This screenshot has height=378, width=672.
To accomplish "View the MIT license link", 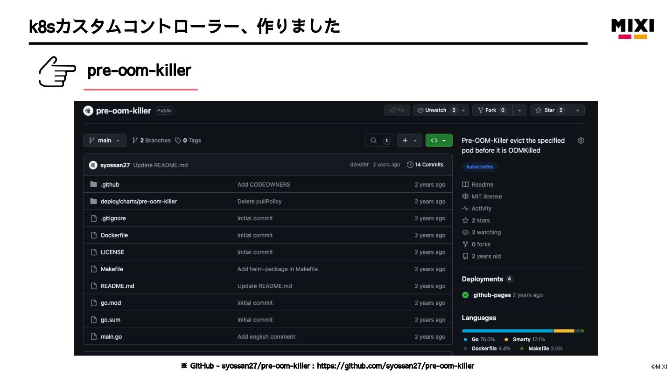I will tap(482, 196).
